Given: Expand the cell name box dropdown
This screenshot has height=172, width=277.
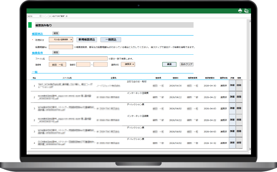Looking at the screenshot, I should pyautogui.click(x=40, y=16).
